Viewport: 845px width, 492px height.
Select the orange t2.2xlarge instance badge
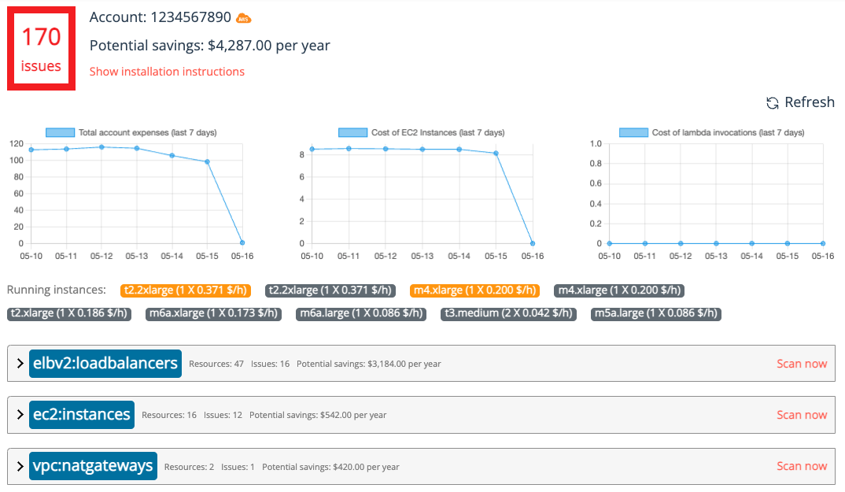[x=185, y=290]
